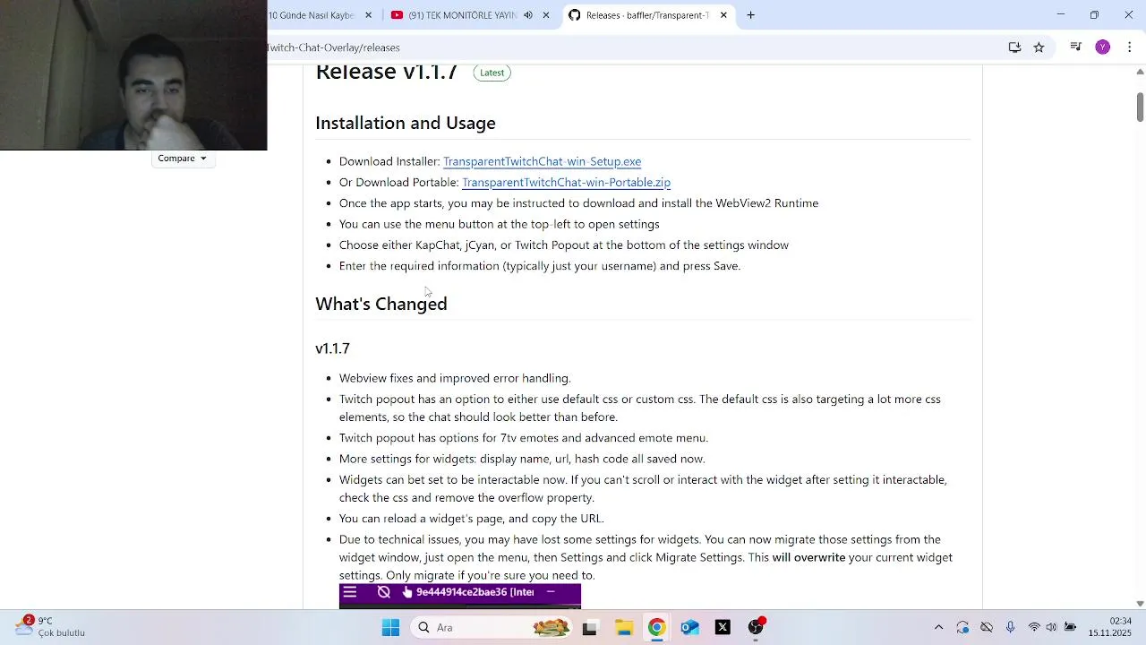Open the Windows Start menu

click(390, 628)
